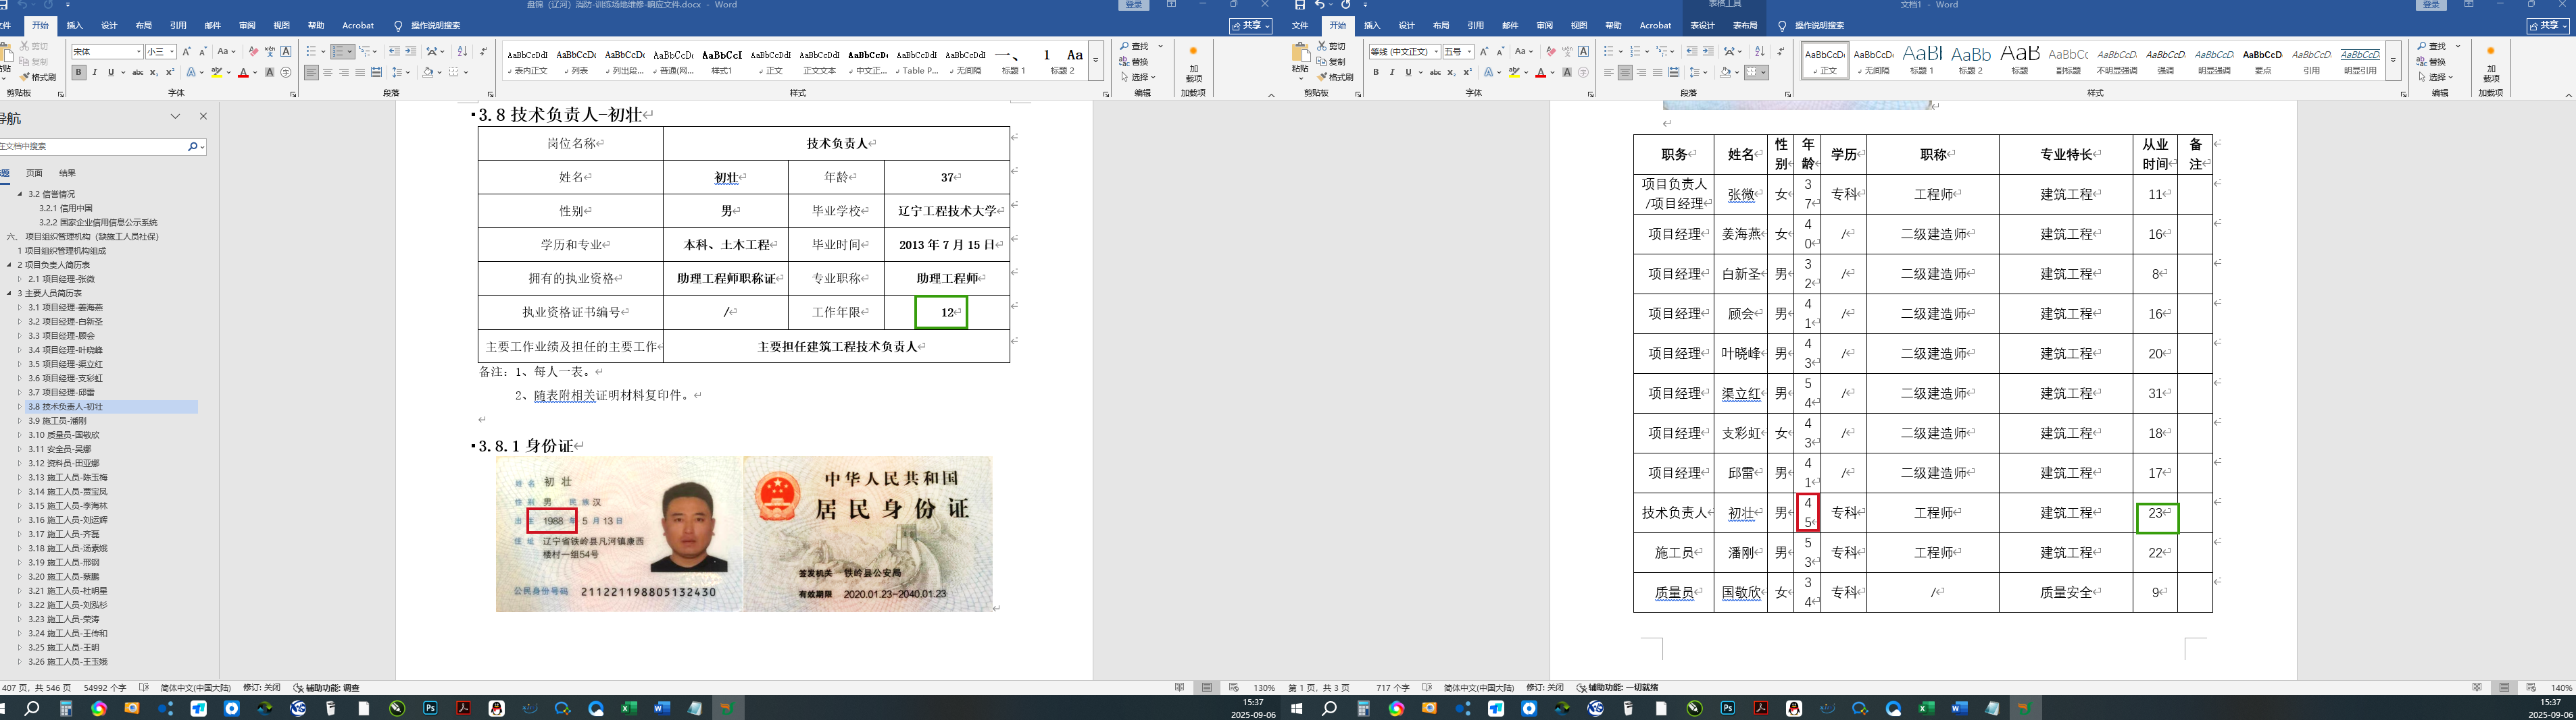Click the yellow highlight color in left window

point(216,72)
